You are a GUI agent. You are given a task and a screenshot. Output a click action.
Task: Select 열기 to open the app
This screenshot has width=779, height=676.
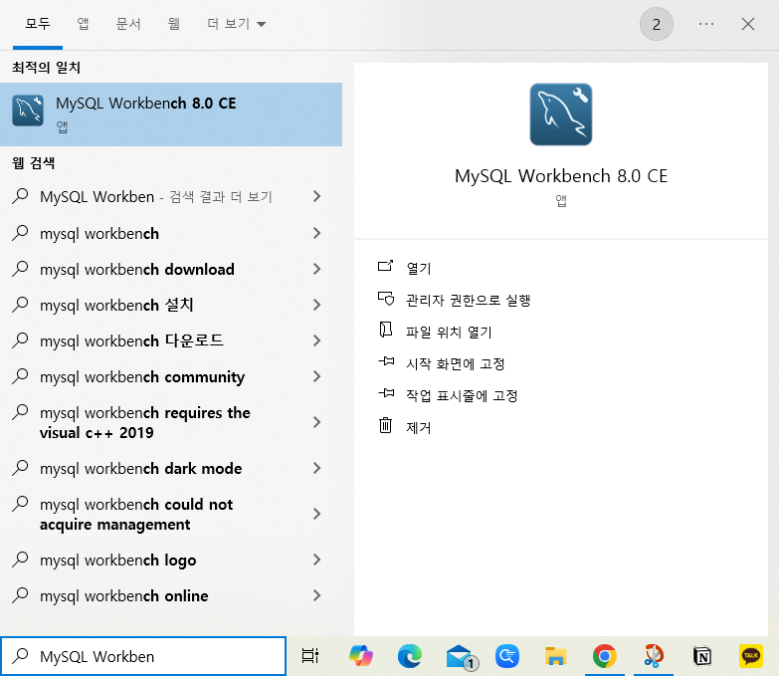(x=419, y=269)
